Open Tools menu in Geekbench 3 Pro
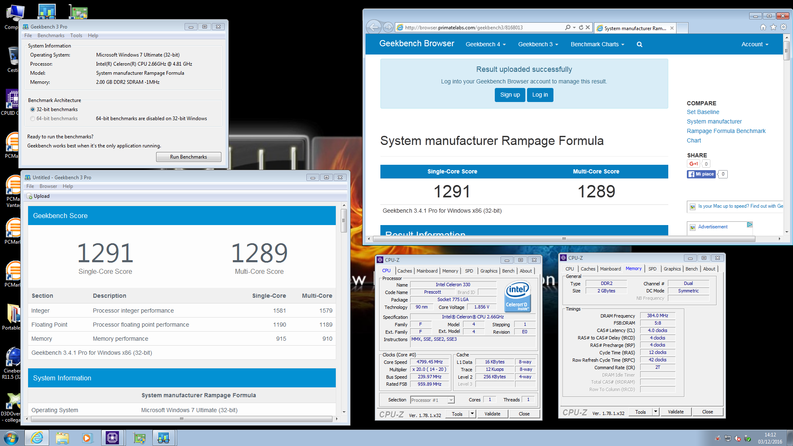The height and width of the screenshot is (446, 793). [x=76, y=36]
